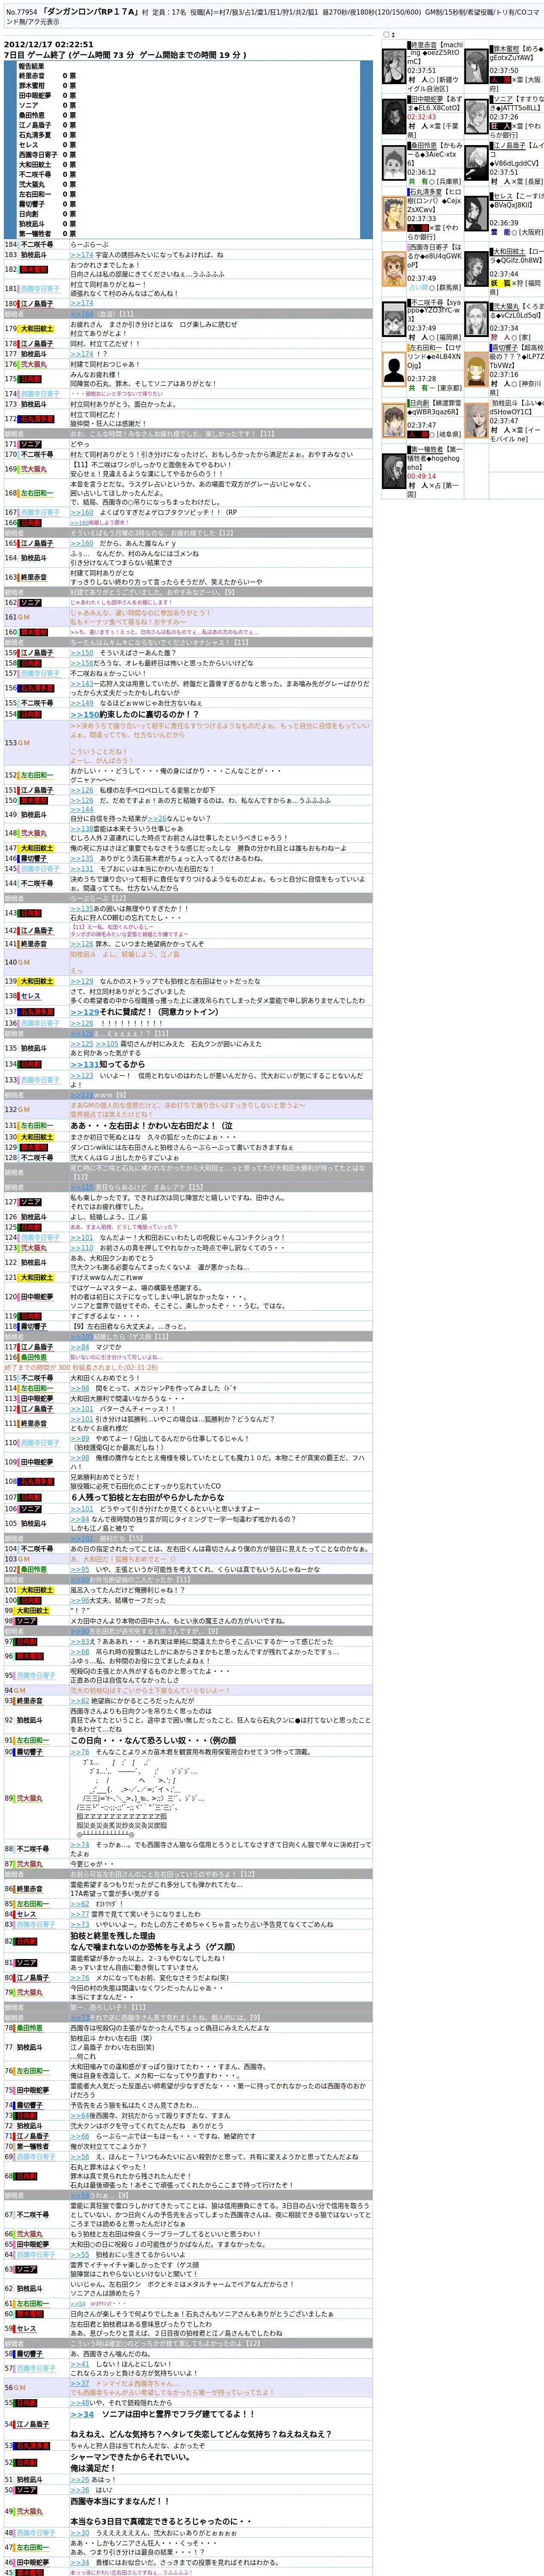The height and width of the screenshot is (2576, 544).
Task: Click the red time '00:49:14' under 第一犠牲者
Action: tap(421, 476)
